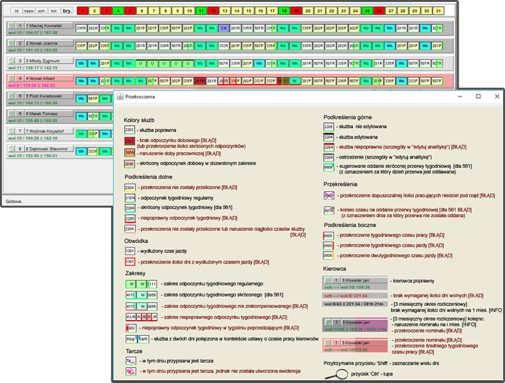
Task: Click the status icon beside Maciej Kowalski
Action: click(x=11, y=25)
